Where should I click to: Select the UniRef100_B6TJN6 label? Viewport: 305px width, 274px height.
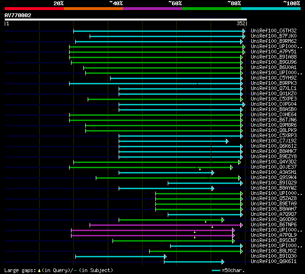click(x=274, y=120)
